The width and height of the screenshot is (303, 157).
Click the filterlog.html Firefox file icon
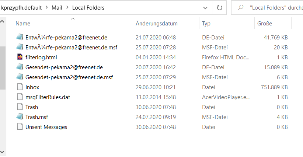(20, 57)
